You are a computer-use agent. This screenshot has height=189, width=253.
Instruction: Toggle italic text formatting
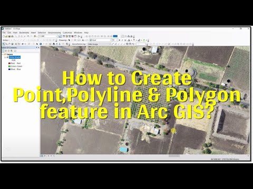pos(122,40)
